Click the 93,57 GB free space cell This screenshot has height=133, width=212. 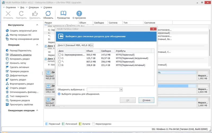(x=105, y=58)
